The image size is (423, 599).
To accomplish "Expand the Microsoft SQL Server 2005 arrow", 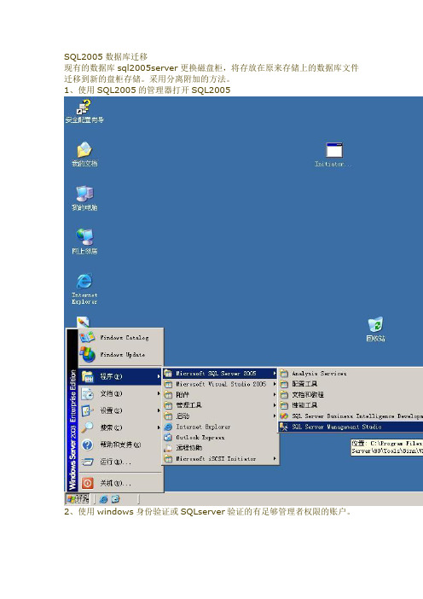I will (275, 373).
